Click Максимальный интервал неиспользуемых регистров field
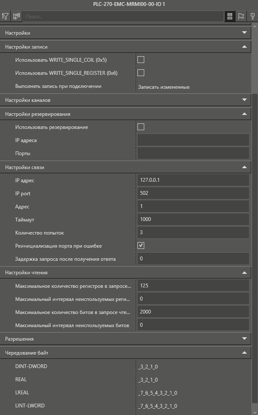This screenshot has height=415, width=258. tap(193, 299)
